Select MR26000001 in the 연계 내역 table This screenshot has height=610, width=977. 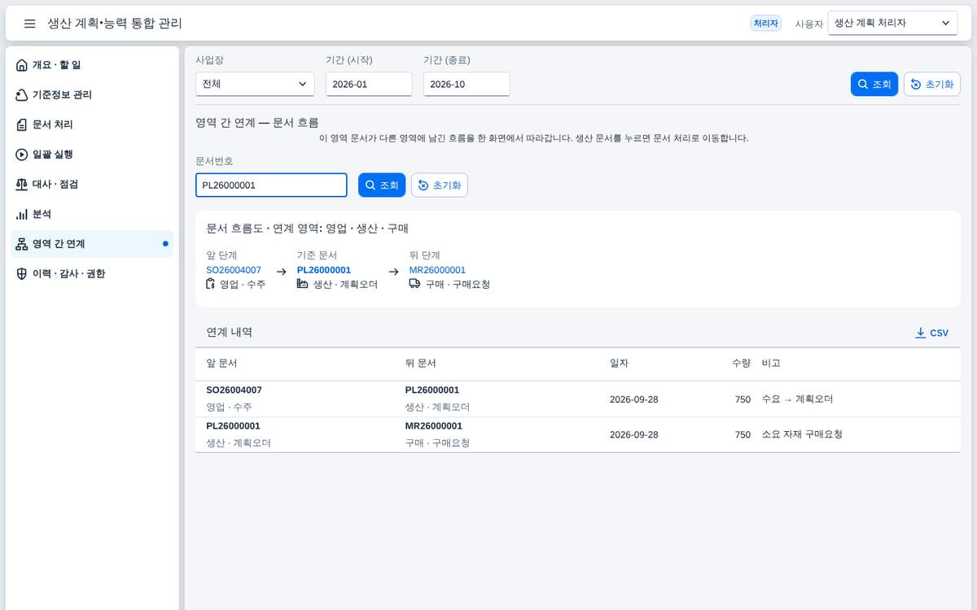click(x=433, y=426)
